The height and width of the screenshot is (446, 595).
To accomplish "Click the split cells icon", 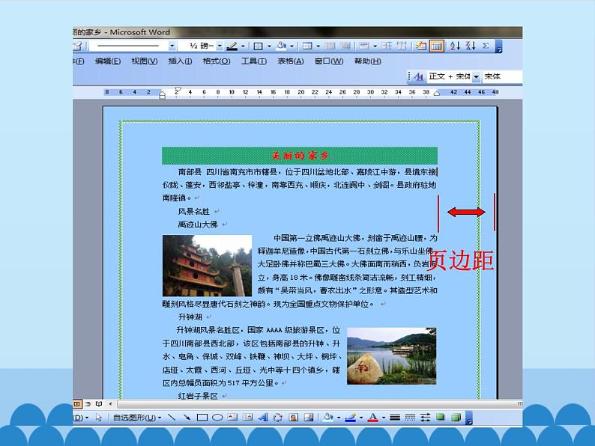I will pyautogui.click(x=345, y=46).
